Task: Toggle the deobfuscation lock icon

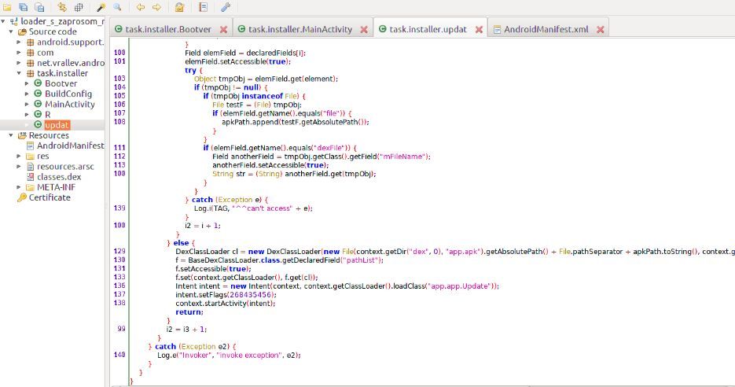Action: [179, 7]
